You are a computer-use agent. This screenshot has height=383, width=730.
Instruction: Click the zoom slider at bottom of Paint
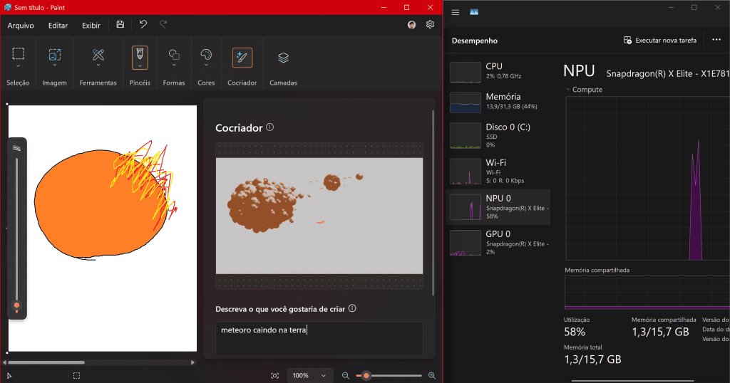pyautogui.click(x=389, y=375)
